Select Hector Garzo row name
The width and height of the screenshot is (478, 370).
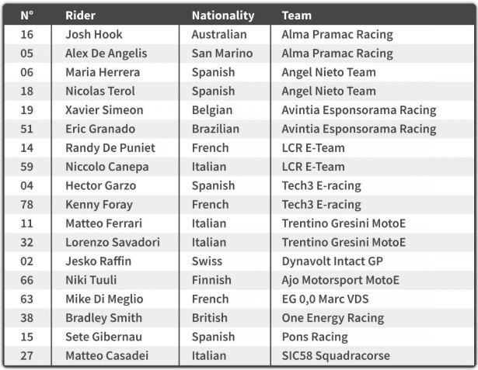point(100,185)
